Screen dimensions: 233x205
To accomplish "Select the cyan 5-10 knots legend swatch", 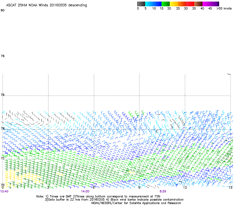I will point(149,4).
